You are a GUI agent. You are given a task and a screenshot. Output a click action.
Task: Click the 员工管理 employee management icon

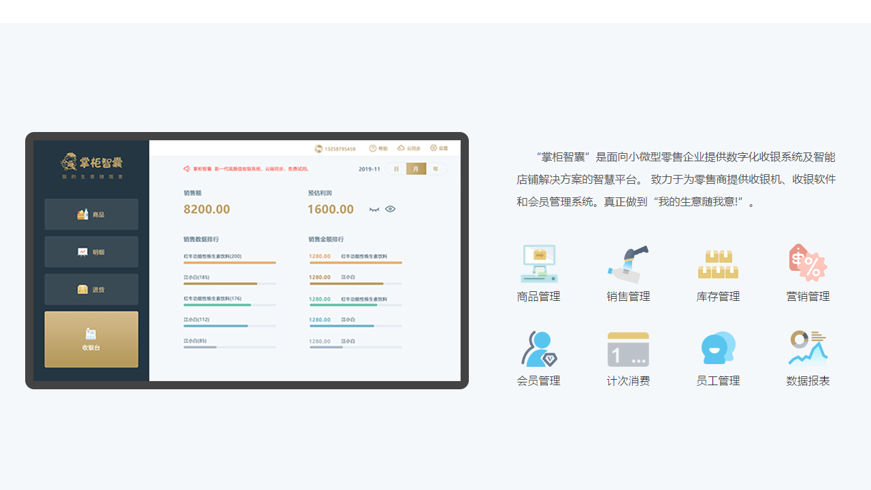click(718, 348)
